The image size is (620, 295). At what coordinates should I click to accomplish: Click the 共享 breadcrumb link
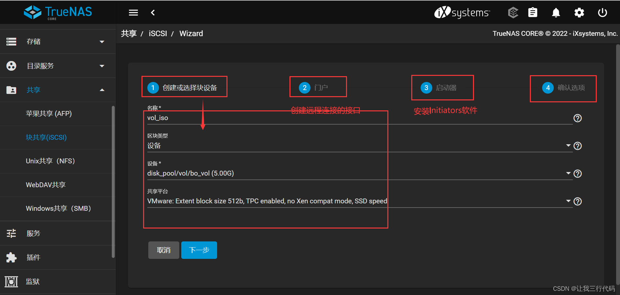129,34
